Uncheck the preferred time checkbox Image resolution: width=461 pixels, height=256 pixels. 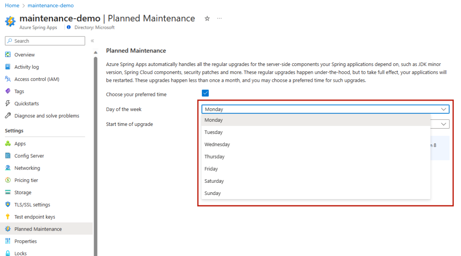(205, 93)
